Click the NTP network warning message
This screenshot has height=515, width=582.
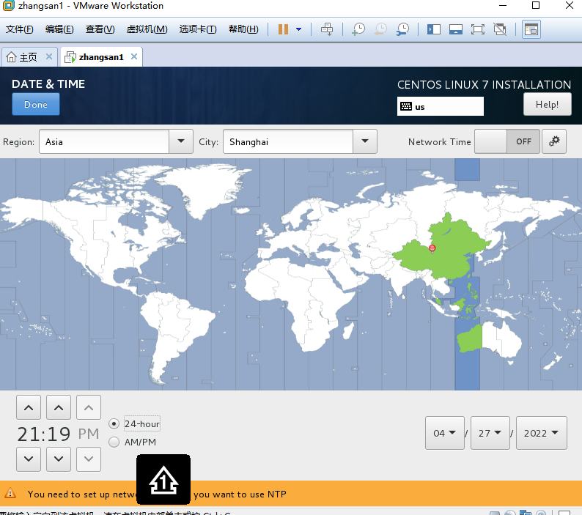(157, 494)
